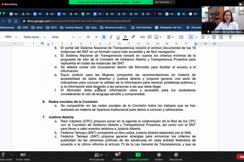
Task: Reload the page in the browser
Action: [x=9, y=21]
